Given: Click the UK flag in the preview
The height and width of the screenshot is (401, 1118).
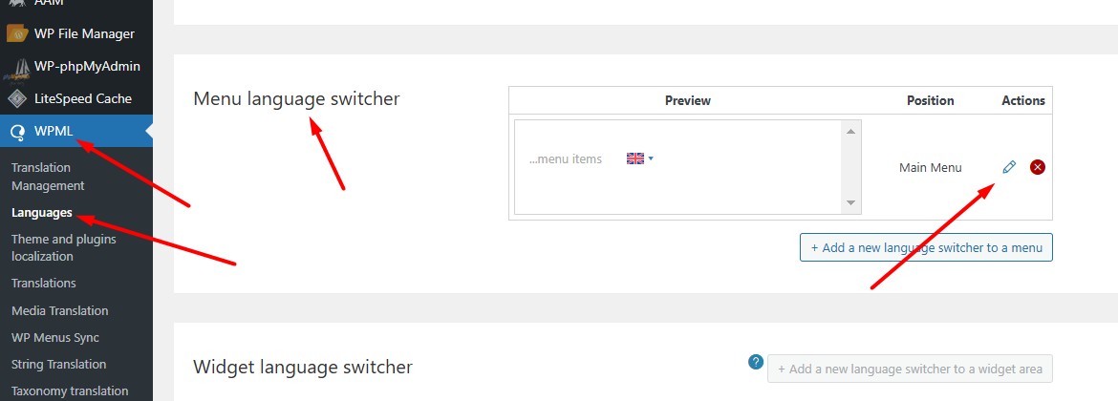Looking at the screenshot, I should (x=634, y=158).
